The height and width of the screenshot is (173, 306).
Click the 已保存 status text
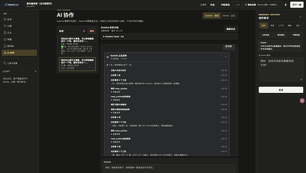(203, 5)
